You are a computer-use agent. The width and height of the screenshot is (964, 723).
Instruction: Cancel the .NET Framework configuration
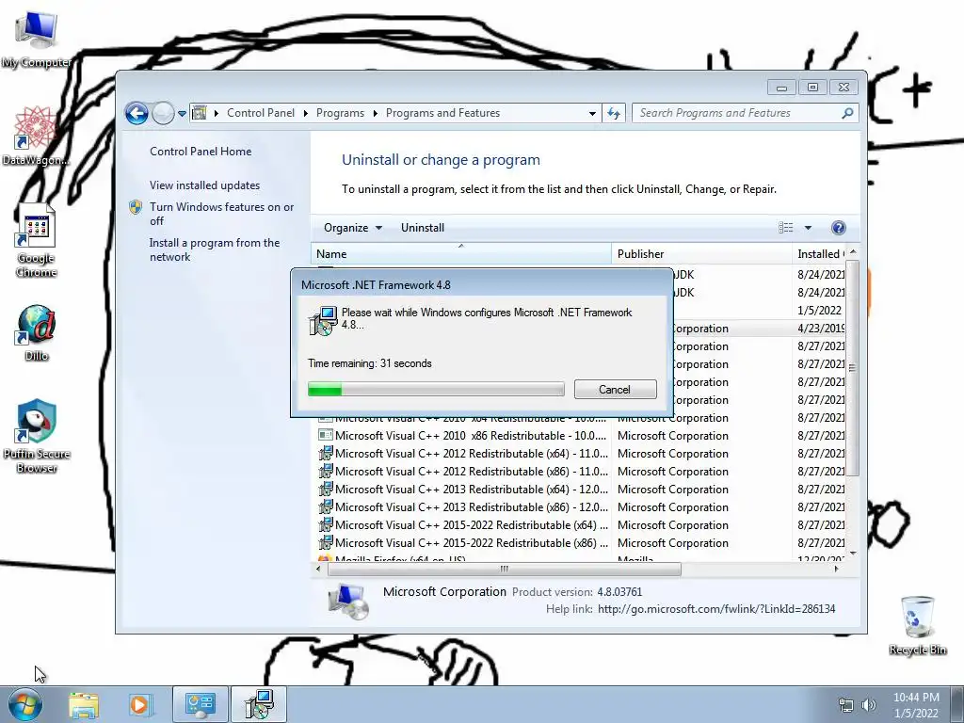(615, 389)
